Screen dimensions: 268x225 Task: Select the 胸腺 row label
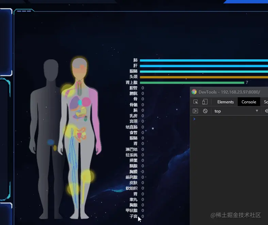click(133, 205)
